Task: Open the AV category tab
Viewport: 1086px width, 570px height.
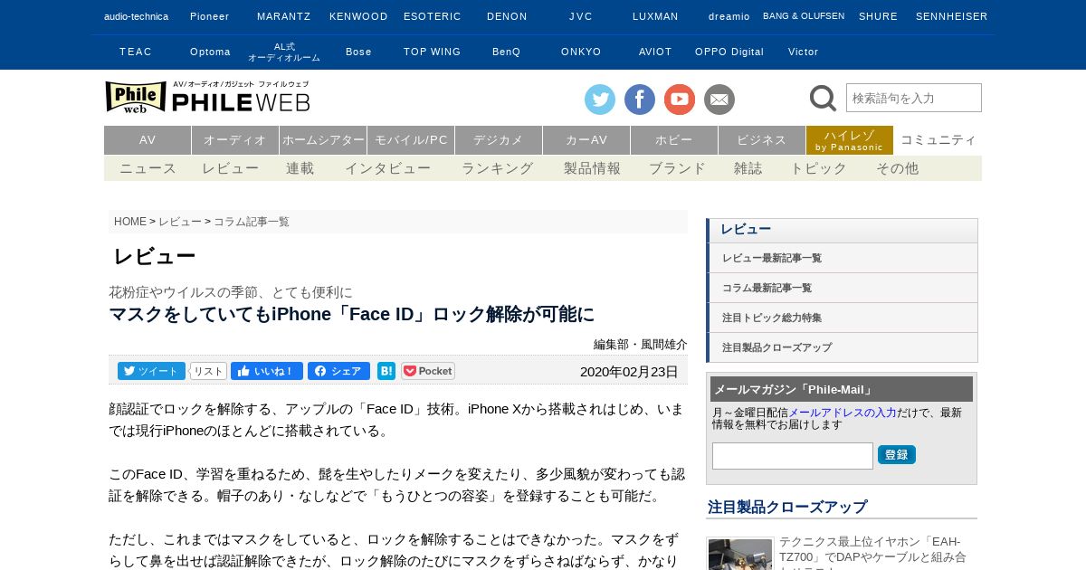Action: click(x=148, y=140)
